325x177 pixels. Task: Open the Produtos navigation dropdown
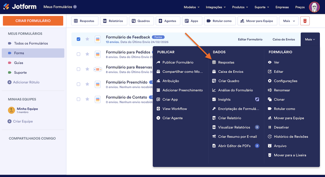point(240,7)
